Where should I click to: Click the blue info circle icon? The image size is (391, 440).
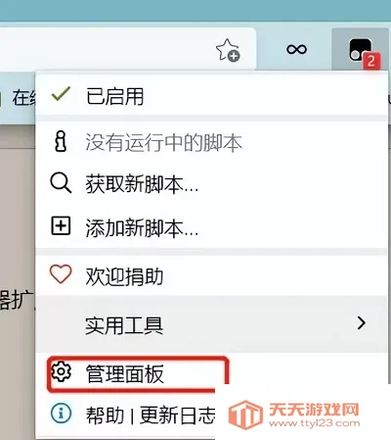(x=61, y=413)
